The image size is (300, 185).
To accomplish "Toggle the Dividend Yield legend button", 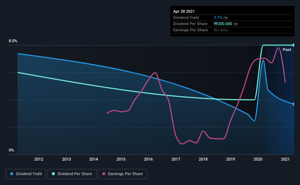I will [26, 174].
